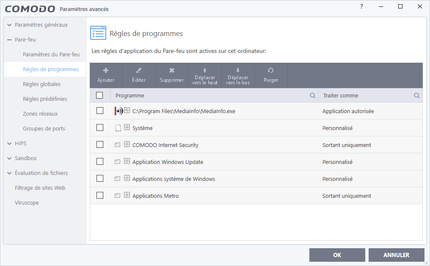Click the Éditer pencil icon
This screenshot has height=266, width=430.
click(139, 71)
